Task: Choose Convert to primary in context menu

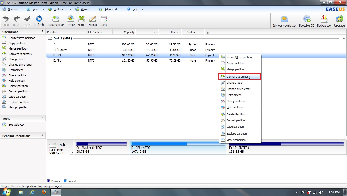Action: (x=240, y=77)
